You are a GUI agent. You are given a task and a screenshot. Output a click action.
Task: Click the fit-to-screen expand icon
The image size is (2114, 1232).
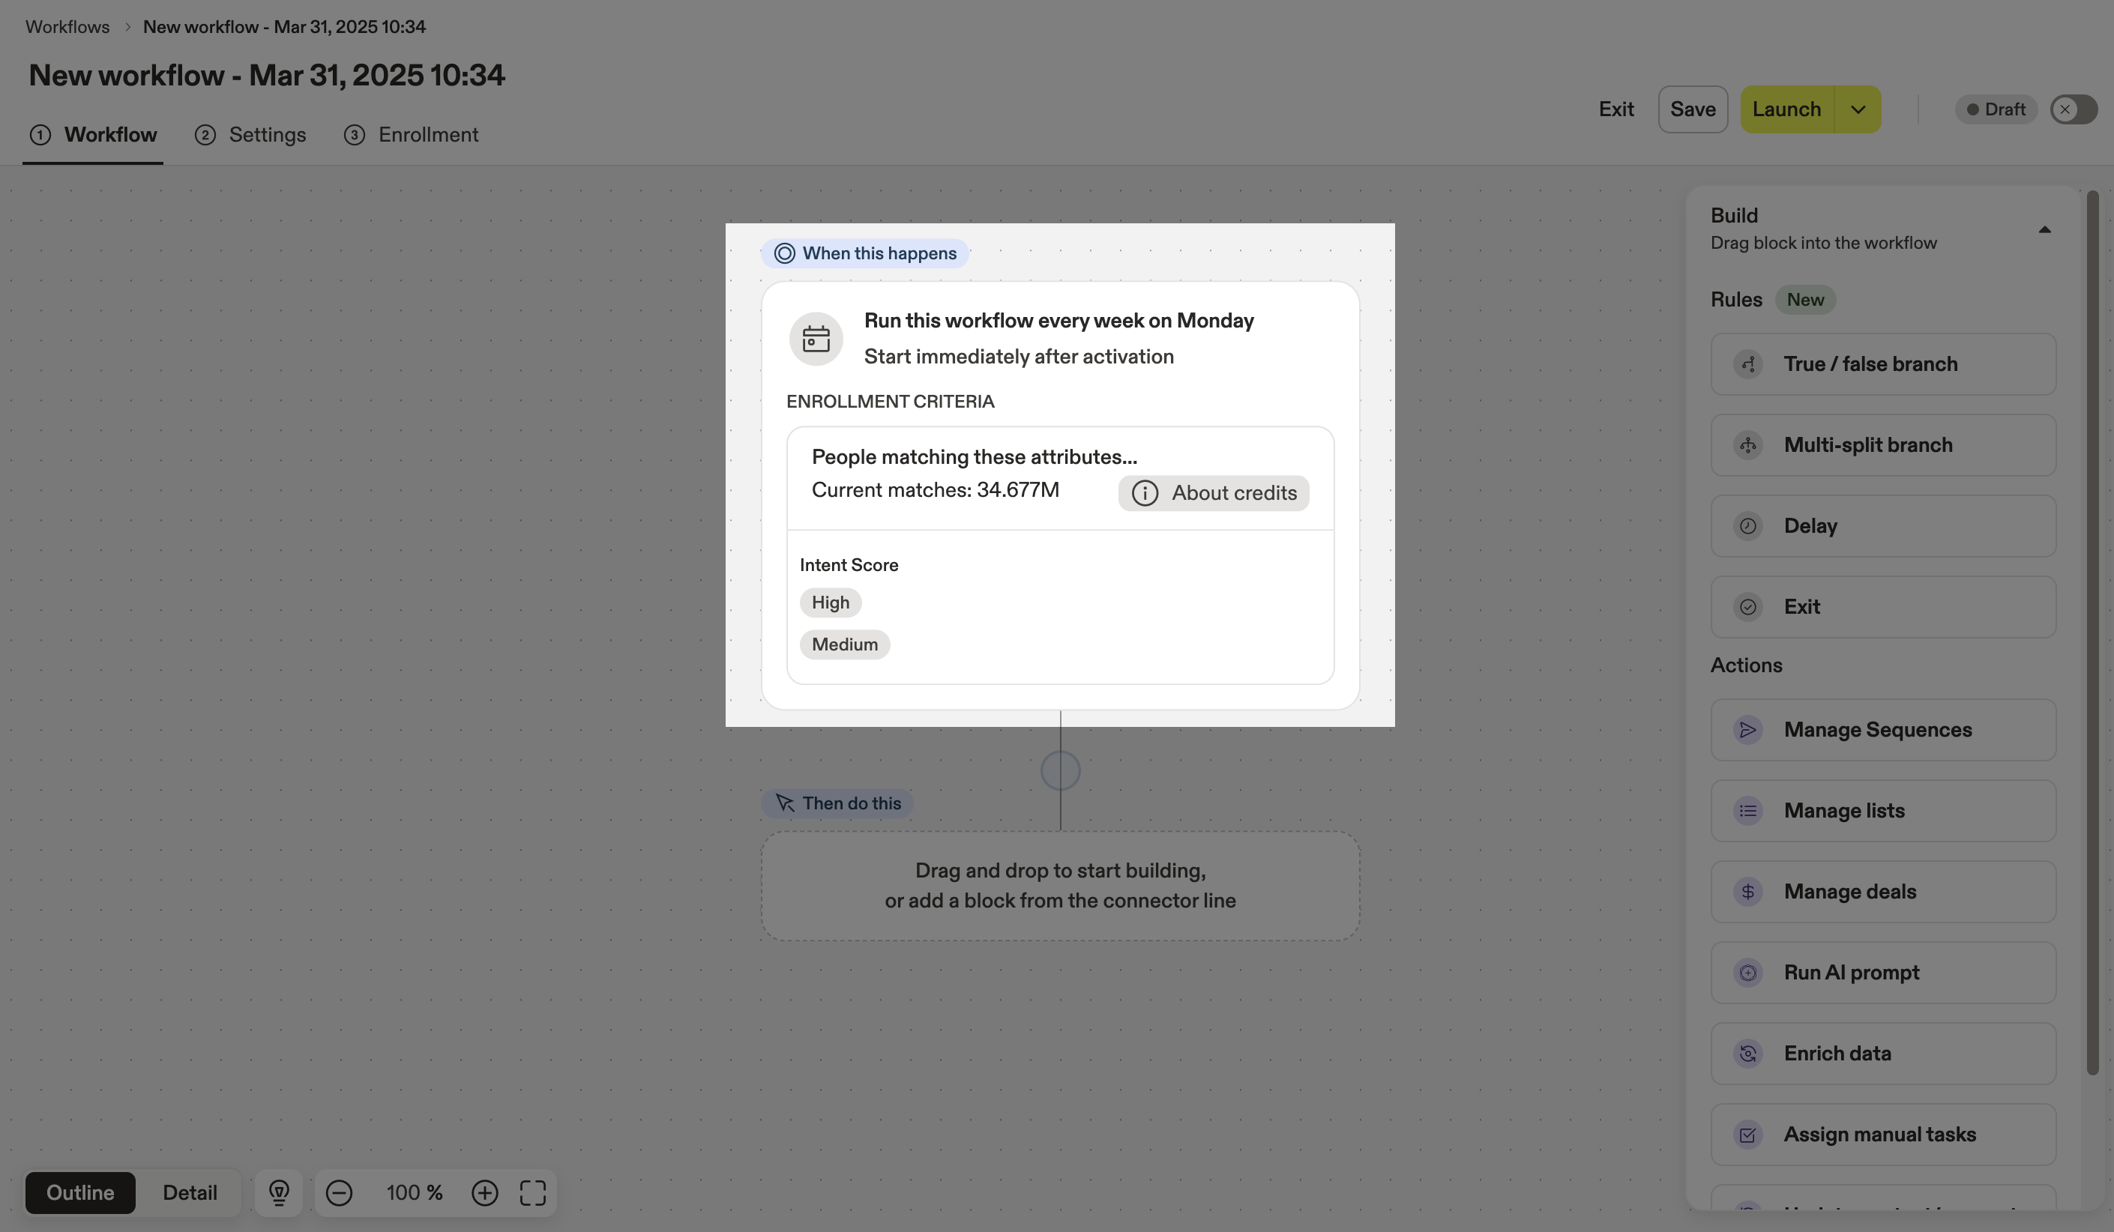[533, 1192]
